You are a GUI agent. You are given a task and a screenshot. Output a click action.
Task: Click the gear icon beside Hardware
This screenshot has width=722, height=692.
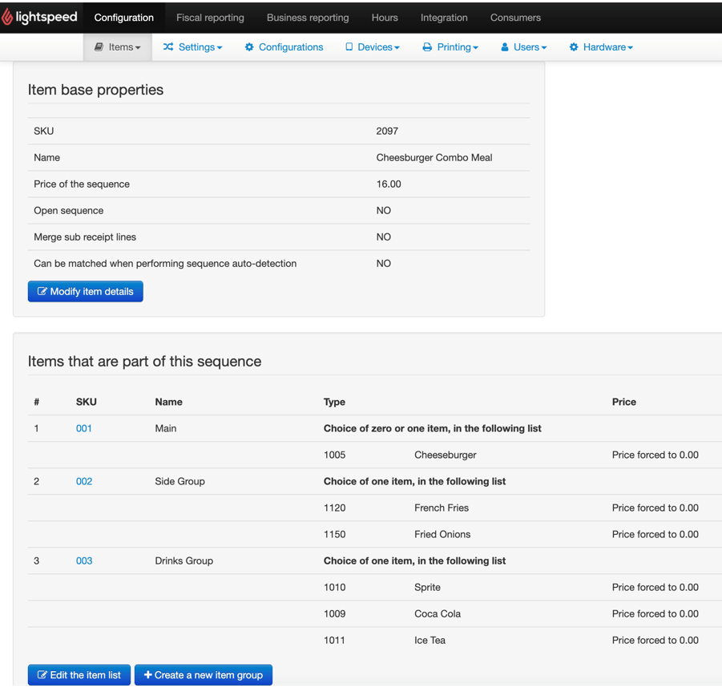tap(574, 47)
